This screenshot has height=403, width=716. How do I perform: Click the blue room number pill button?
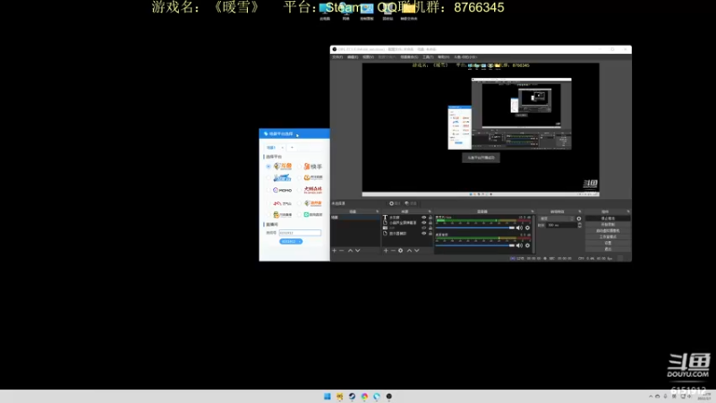(290, 241)
